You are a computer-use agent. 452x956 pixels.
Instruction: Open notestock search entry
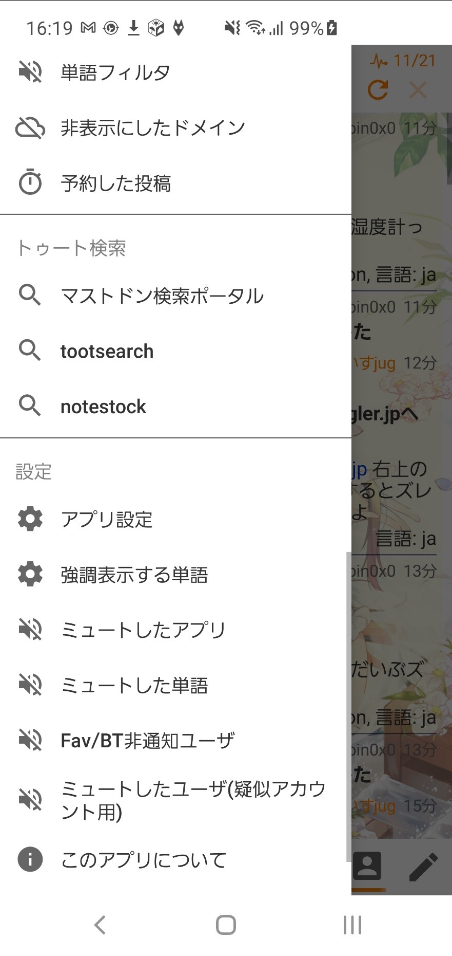[x=103, y=407]
